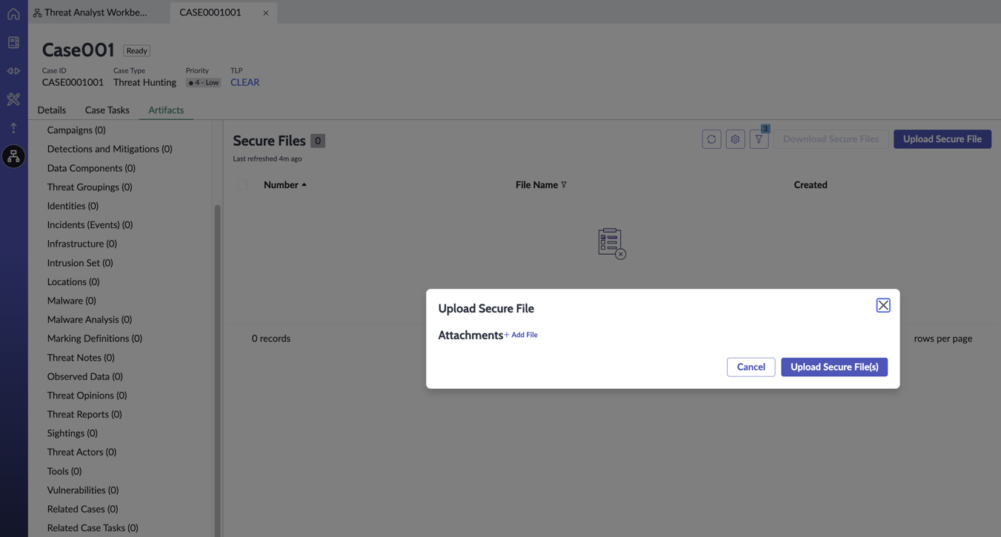Select Observed Data (0)
The width and height of the screenshot is (1001, 537).
[85, 376]
